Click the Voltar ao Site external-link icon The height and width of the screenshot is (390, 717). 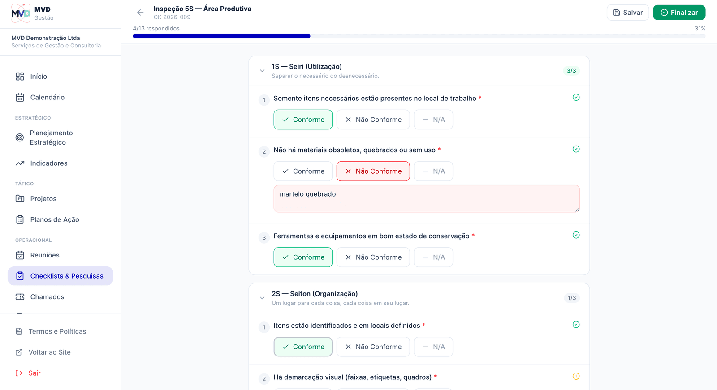tap(19, 352)
